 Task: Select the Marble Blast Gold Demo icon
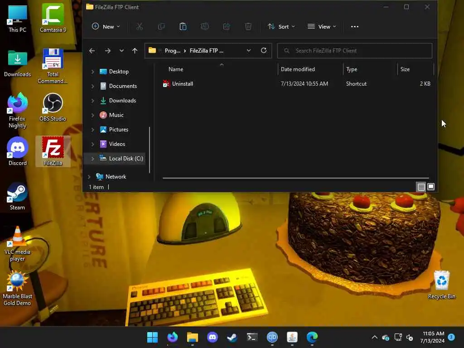point(18,289)
